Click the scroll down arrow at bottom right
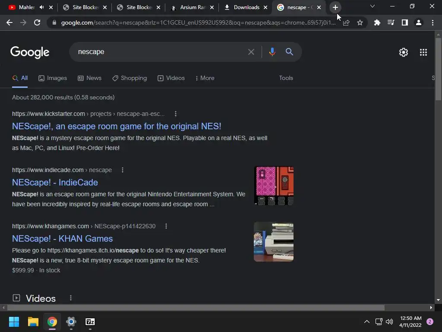The height and width of the screenshot is (332, 442). pos(438,300)
